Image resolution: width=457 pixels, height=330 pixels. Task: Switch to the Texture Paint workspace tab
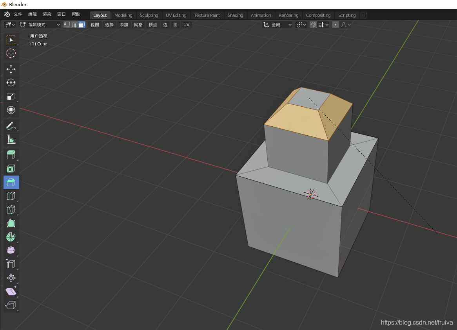click(207, 15)
